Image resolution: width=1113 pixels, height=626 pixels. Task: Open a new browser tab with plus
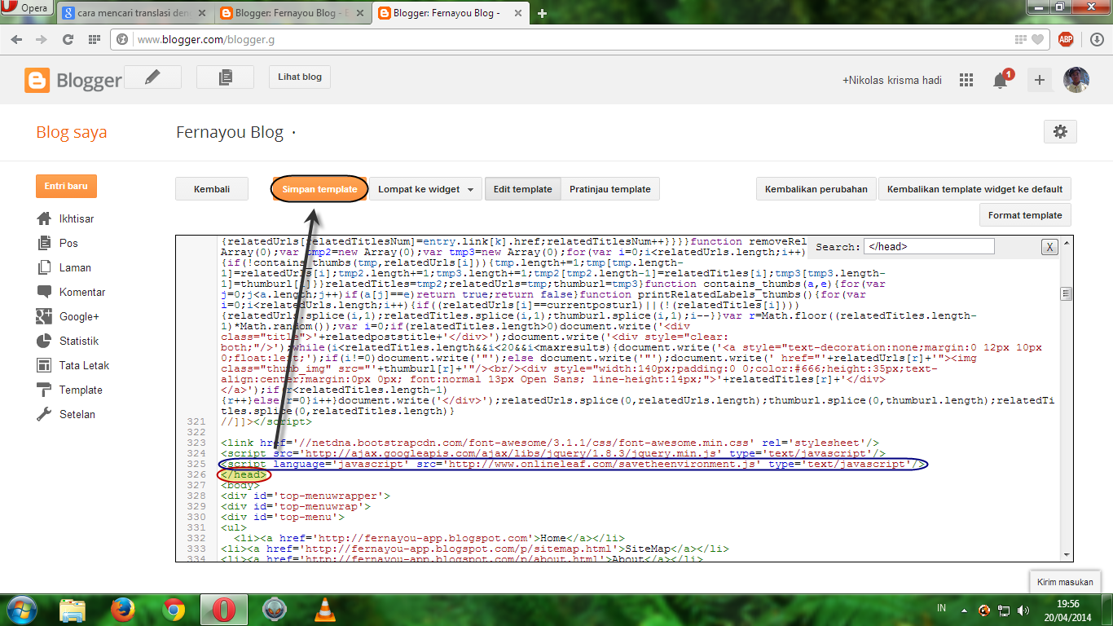(543, 13)
